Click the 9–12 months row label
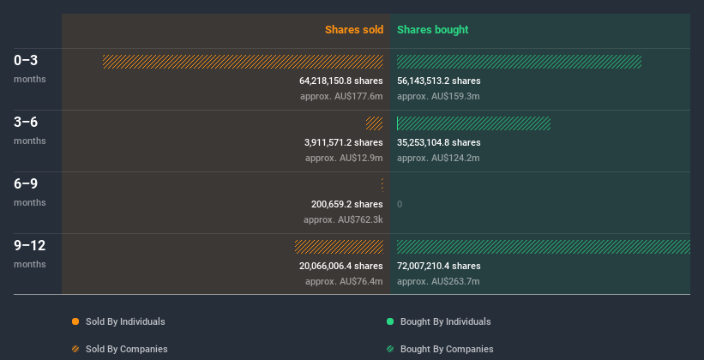 pyautogui.click(x=30, y=254)
